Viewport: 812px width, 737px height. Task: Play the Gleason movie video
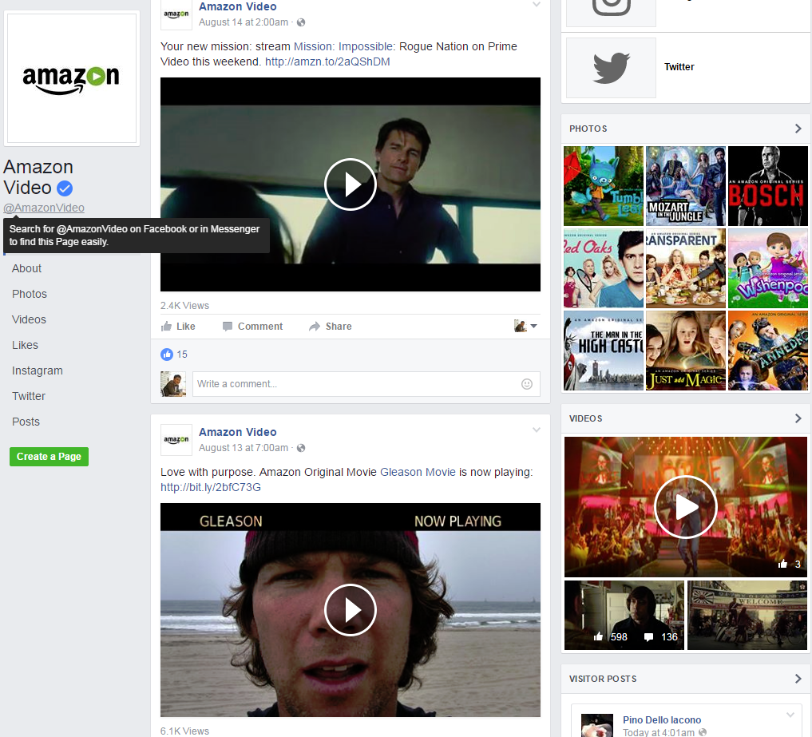[350, 609]
